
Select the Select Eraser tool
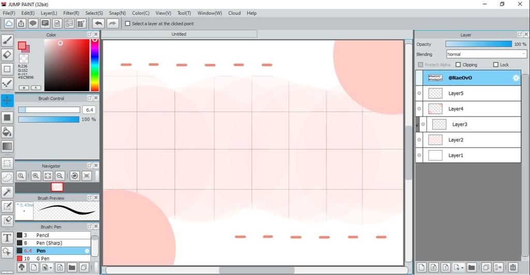click(7, 221)
